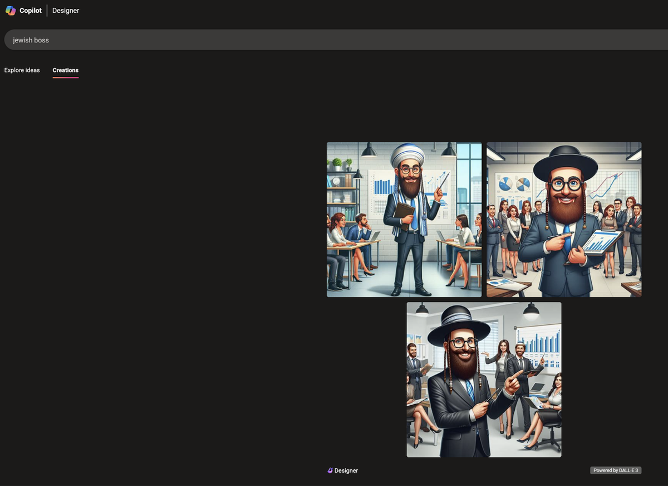Click the Designer label under the image grid
The image size is (668, 486).
coord(346,471)
